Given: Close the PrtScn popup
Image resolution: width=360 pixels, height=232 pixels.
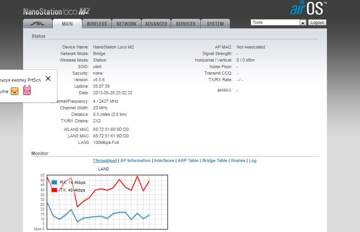Looking at the screenshot, I should pyautogui.click(x=48, y=78).
